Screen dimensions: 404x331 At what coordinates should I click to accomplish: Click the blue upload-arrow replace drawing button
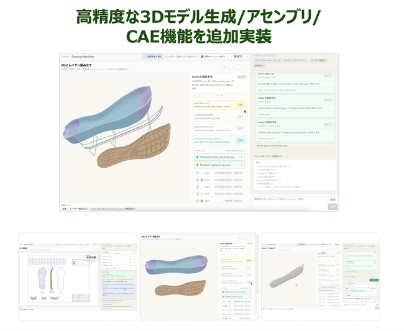tap(152, 57)
